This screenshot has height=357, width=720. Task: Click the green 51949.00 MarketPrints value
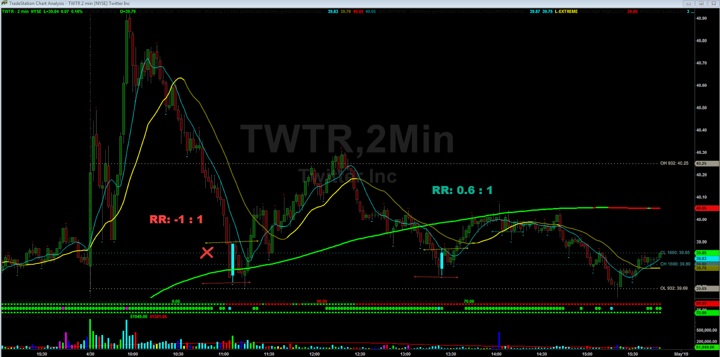pyautogui.click(x=139, y=316)
